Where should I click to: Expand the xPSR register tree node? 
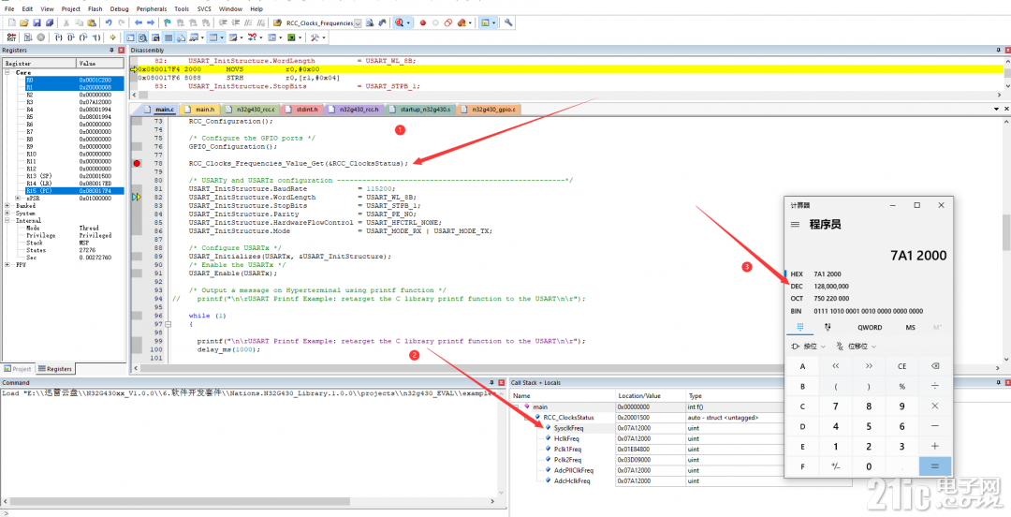[x=18, y=199]
